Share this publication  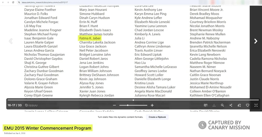pos(231,105)
